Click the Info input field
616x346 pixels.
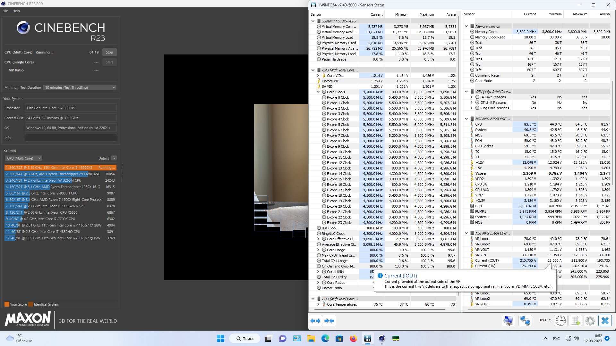point(71,138)
